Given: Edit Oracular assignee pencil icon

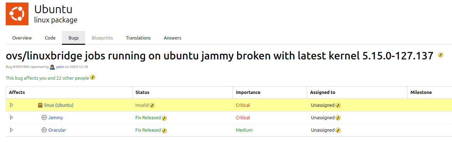Looking at the screenshot, I should tap(338, 130).
